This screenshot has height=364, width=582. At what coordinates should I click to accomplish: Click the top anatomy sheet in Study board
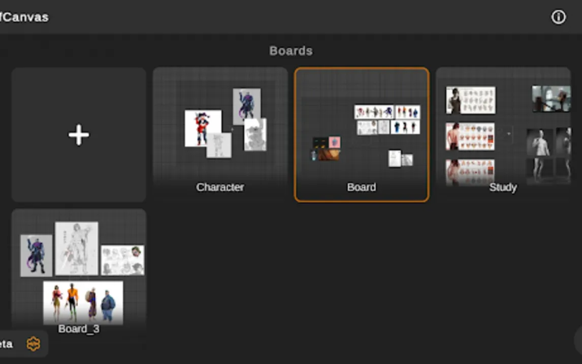(470, 100)
